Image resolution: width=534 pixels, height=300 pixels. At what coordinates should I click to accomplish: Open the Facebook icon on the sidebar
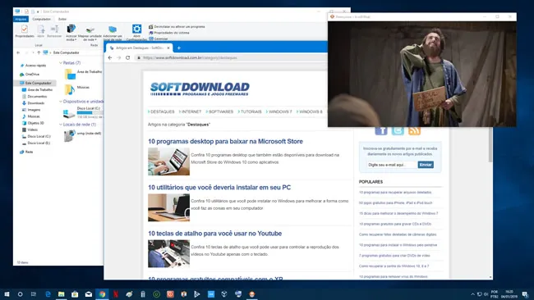pos(381,130)
